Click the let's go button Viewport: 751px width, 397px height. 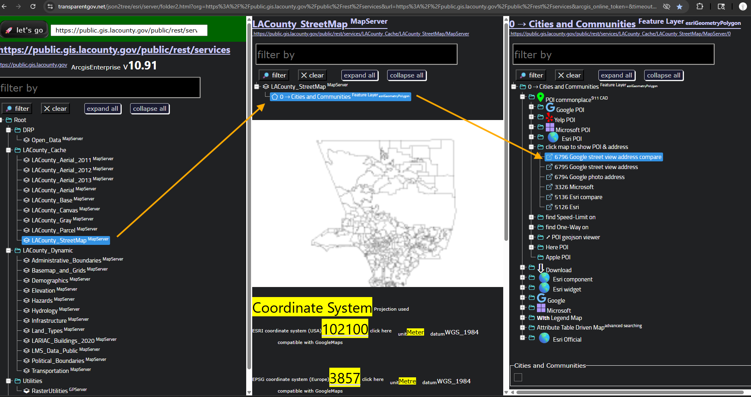click(x=24, y=30)
